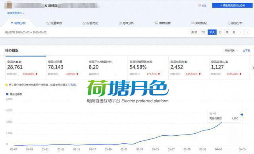Switch to the 流量来源 tab
This screenshot has height=154, width=254.
tap(54, 23)
